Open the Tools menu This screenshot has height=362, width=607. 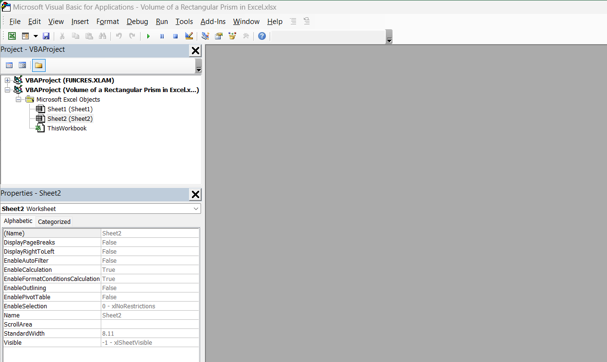point(184,22)
